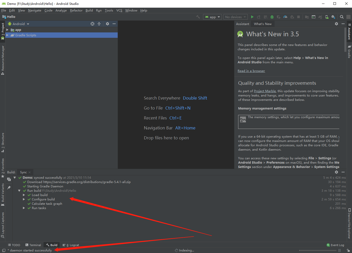The height and width of the screenshot is (253, 352).
Task: Click Sync Project with Gradle Files icon
Action: pos(320,17)
